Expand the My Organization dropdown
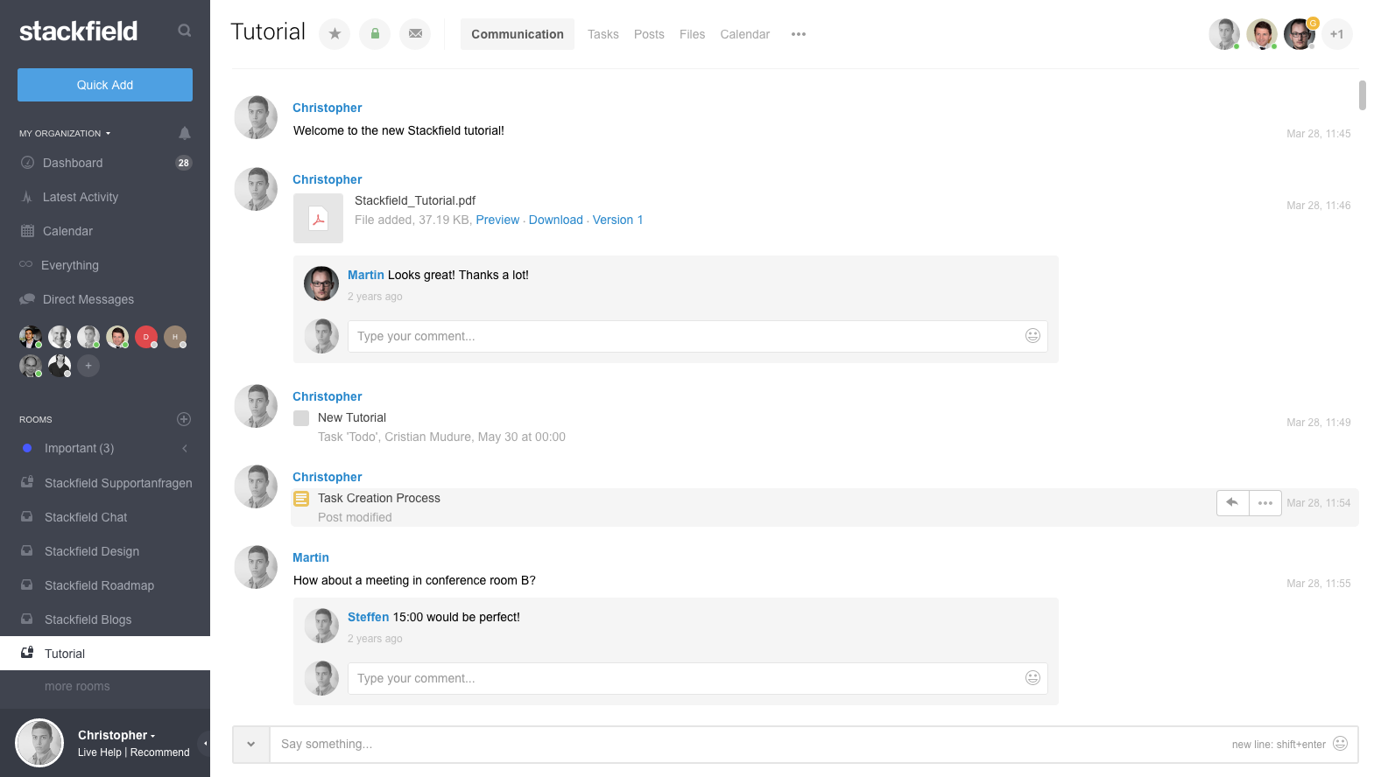This screenshot has width=1381, height=777. [65, 134]
